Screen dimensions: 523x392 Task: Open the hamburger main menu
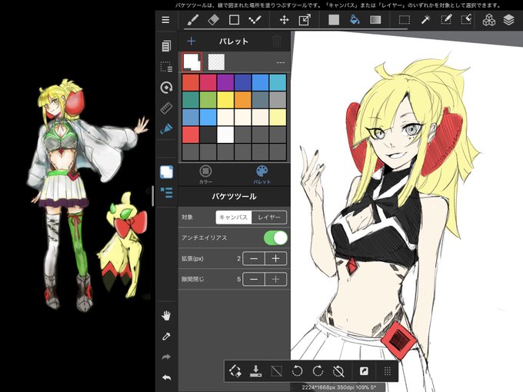(165, 20)
